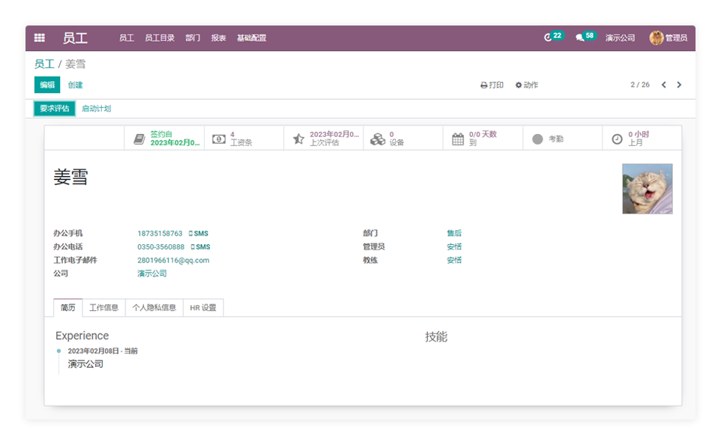Open the 签约自 contract book stat button

pos(164,139)
